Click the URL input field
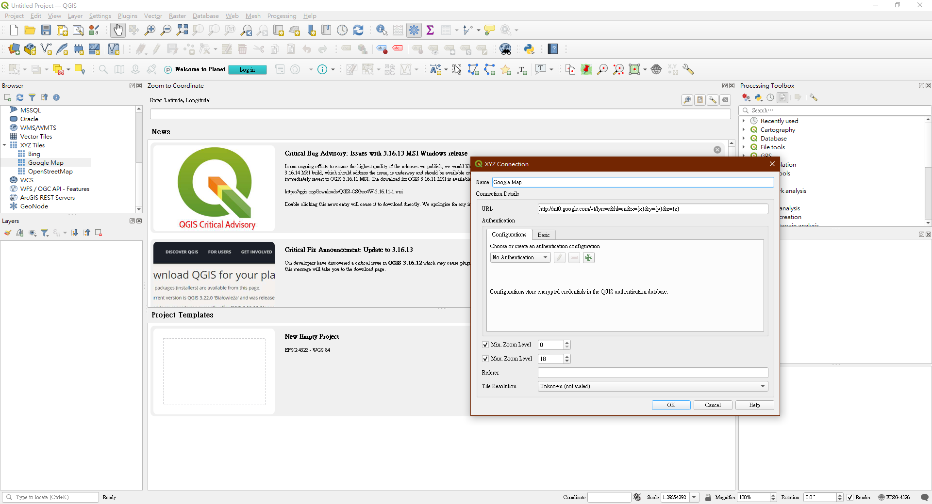 (653, 209)
